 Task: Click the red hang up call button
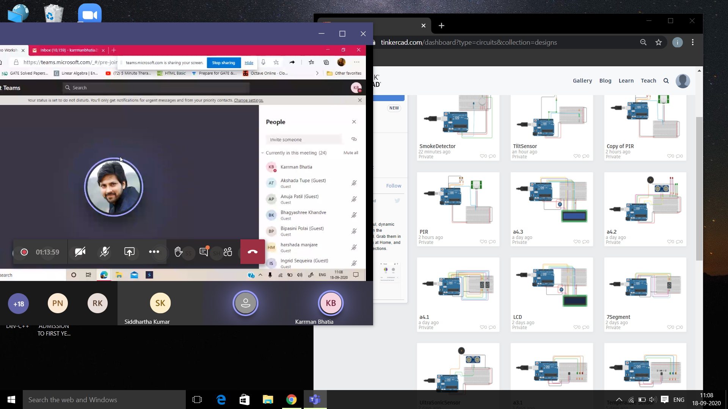(253, 252)
